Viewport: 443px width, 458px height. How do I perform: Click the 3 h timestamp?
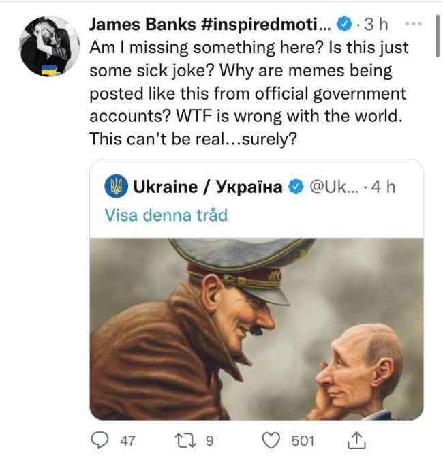376,25
